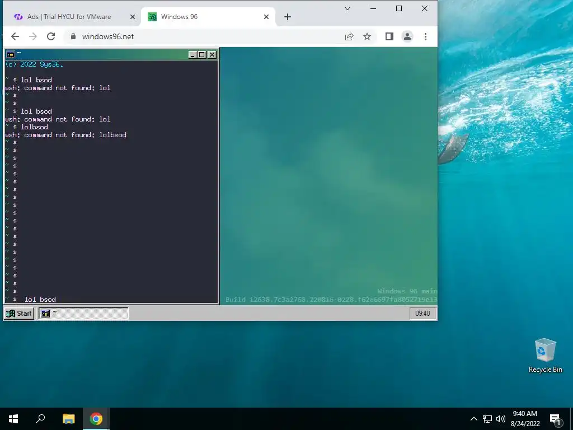Screen dimensions: 573x430
Task: Close the Windows 96 tab
Action: coord(266,17)
